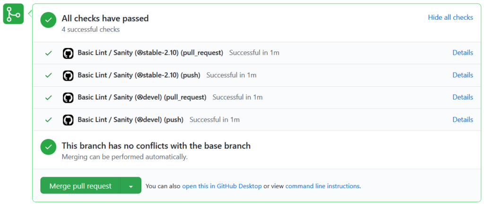Select 'Basic Lint / Sanity (devel) (pull_request)' text
Screen dimensions: 484x206
click(142, 97)
